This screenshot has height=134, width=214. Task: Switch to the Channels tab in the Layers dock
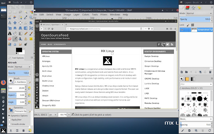coord(188,8)
